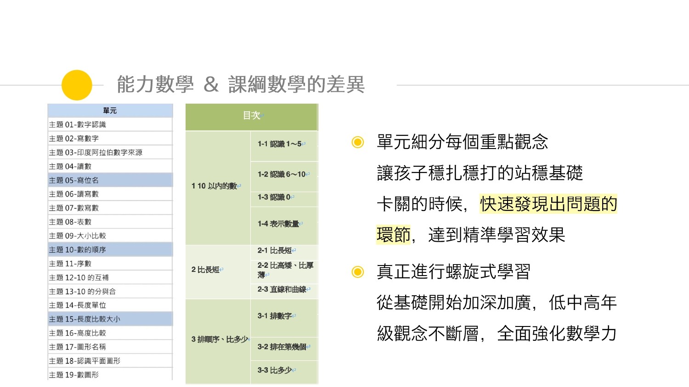
Task: Click yellow-highlighted phrase 快速發現出問題的
Action: coord(548,204)
